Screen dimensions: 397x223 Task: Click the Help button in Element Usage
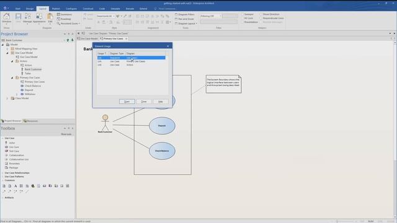coord(161,102)
